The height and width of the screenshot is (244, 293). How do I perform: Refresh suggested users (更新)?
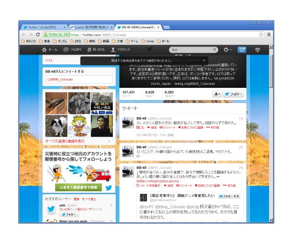[x=77, y=199]
